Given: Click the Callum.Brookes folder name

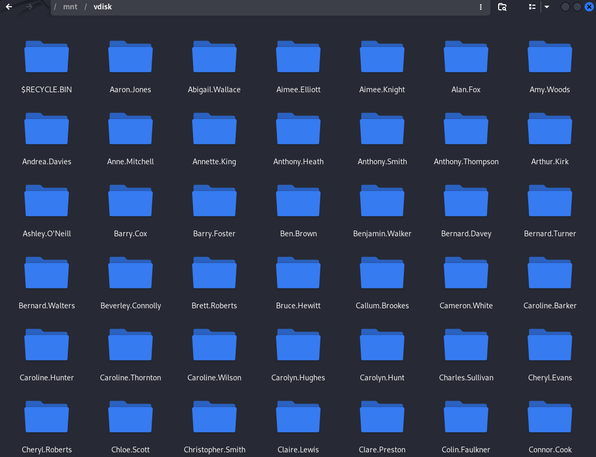Looking at the screenshot, I should pyautogui.click(x=382, y=306).
